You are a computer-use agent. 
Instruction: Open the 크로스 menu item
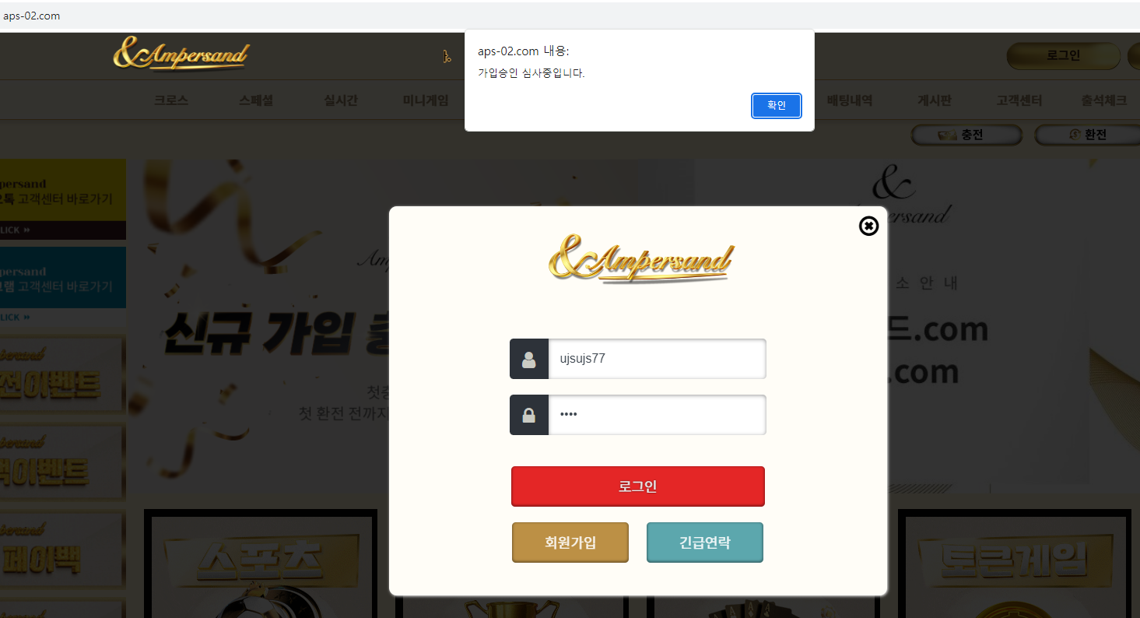click(x=171, y=100)
